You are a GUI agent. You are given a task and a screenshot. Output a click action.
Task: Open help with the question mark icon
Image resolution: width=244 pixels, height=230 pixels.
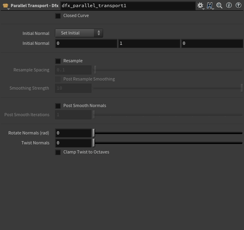[x=238, y=6]
